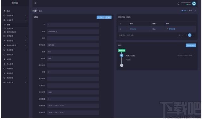Viewport: 202px width, 119px height.
Task: Click the blue timeline node icon
Action: click(x=122, y=55)
